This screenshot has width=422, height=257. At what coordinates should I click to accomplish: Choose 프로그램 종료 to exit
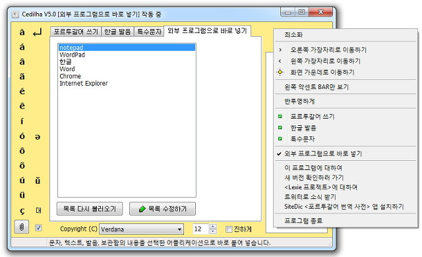coord(346,221)
